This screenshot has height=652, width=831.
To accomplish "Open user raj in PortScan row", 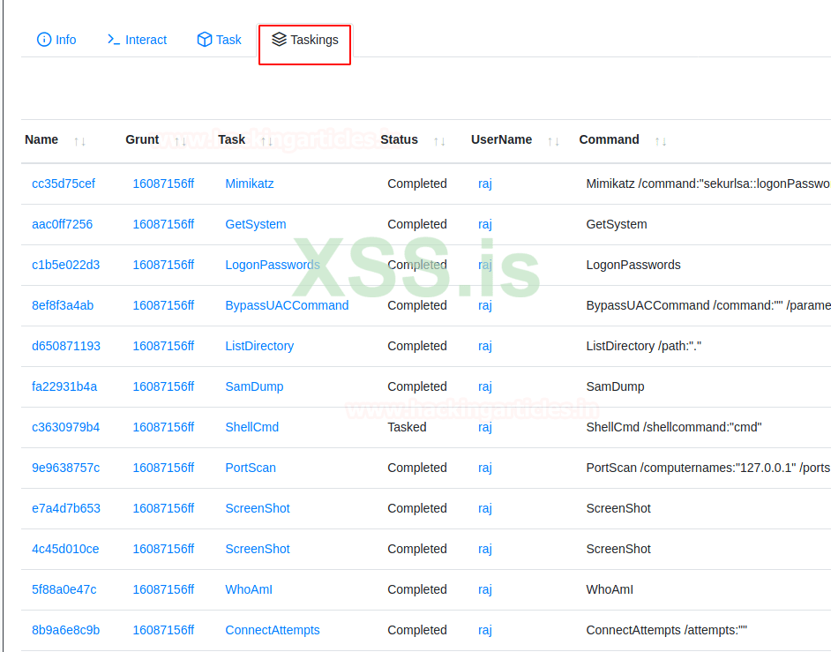I will tap(485, 468).
